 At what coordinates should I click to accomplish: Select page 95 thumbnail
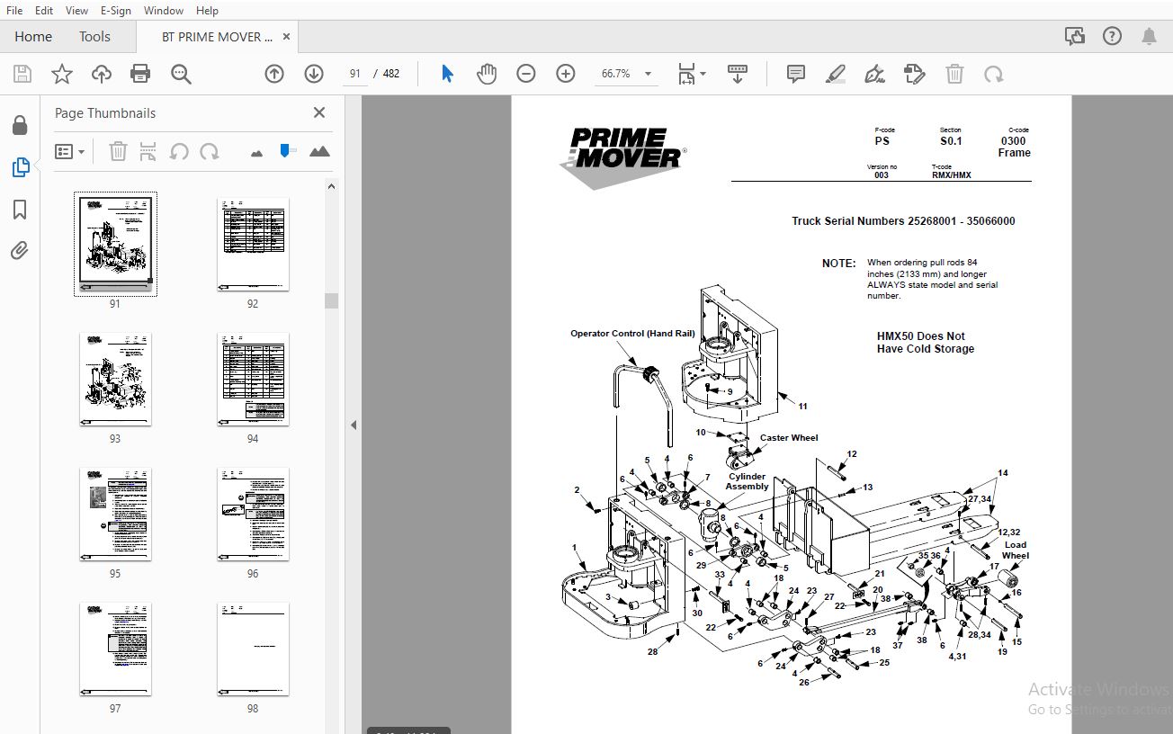click(x=115, y=515)
